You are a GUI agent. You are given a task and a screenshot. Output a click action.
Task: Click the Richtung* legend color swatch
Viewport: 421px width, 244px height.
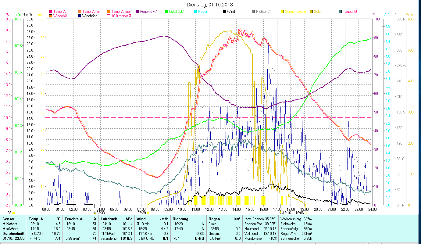253,12
